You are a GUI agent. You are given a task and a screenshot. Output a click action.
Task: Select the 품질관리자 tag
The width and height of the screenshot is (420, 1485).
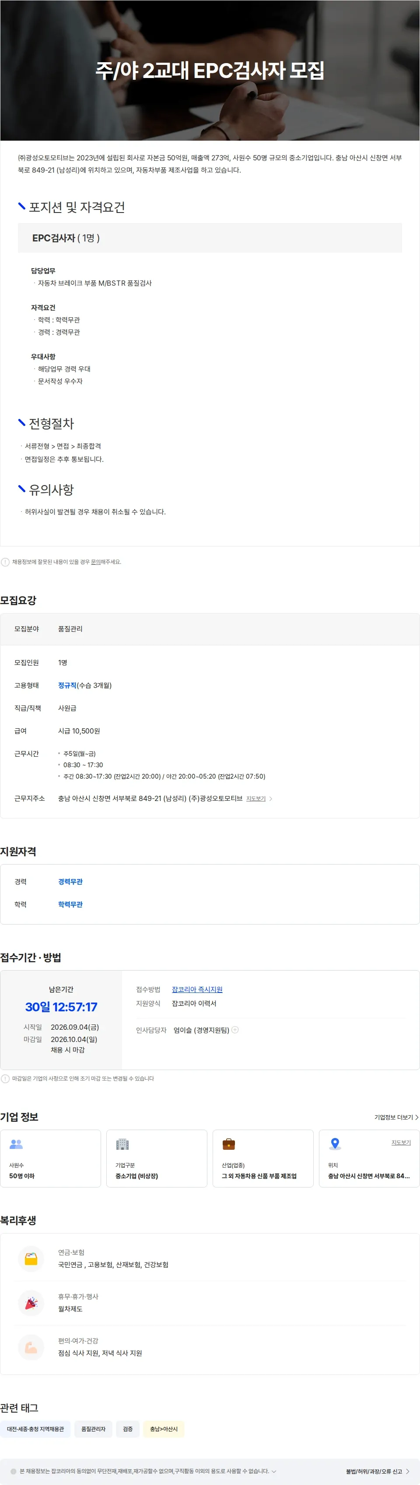pos(93,1429)
